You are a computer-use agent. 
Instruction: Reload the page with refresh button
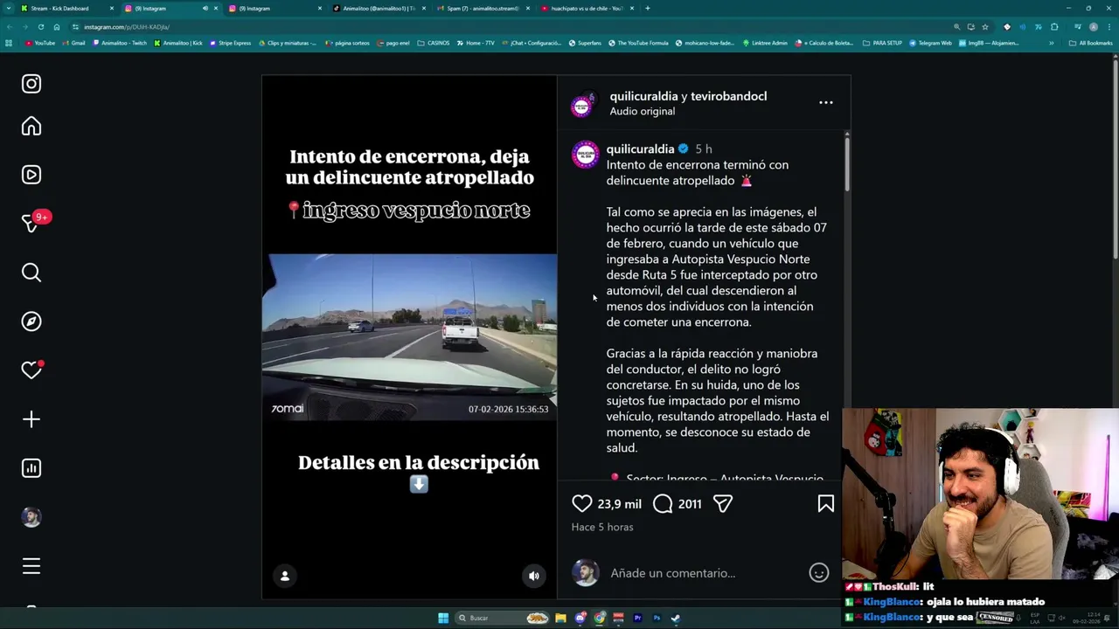pyautogui.click(x=40, y=27)
